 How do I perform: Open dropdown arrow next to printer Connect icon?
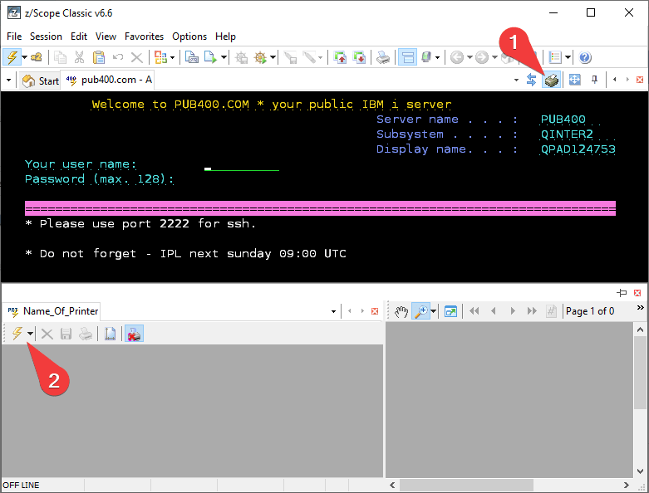(30, 334)
